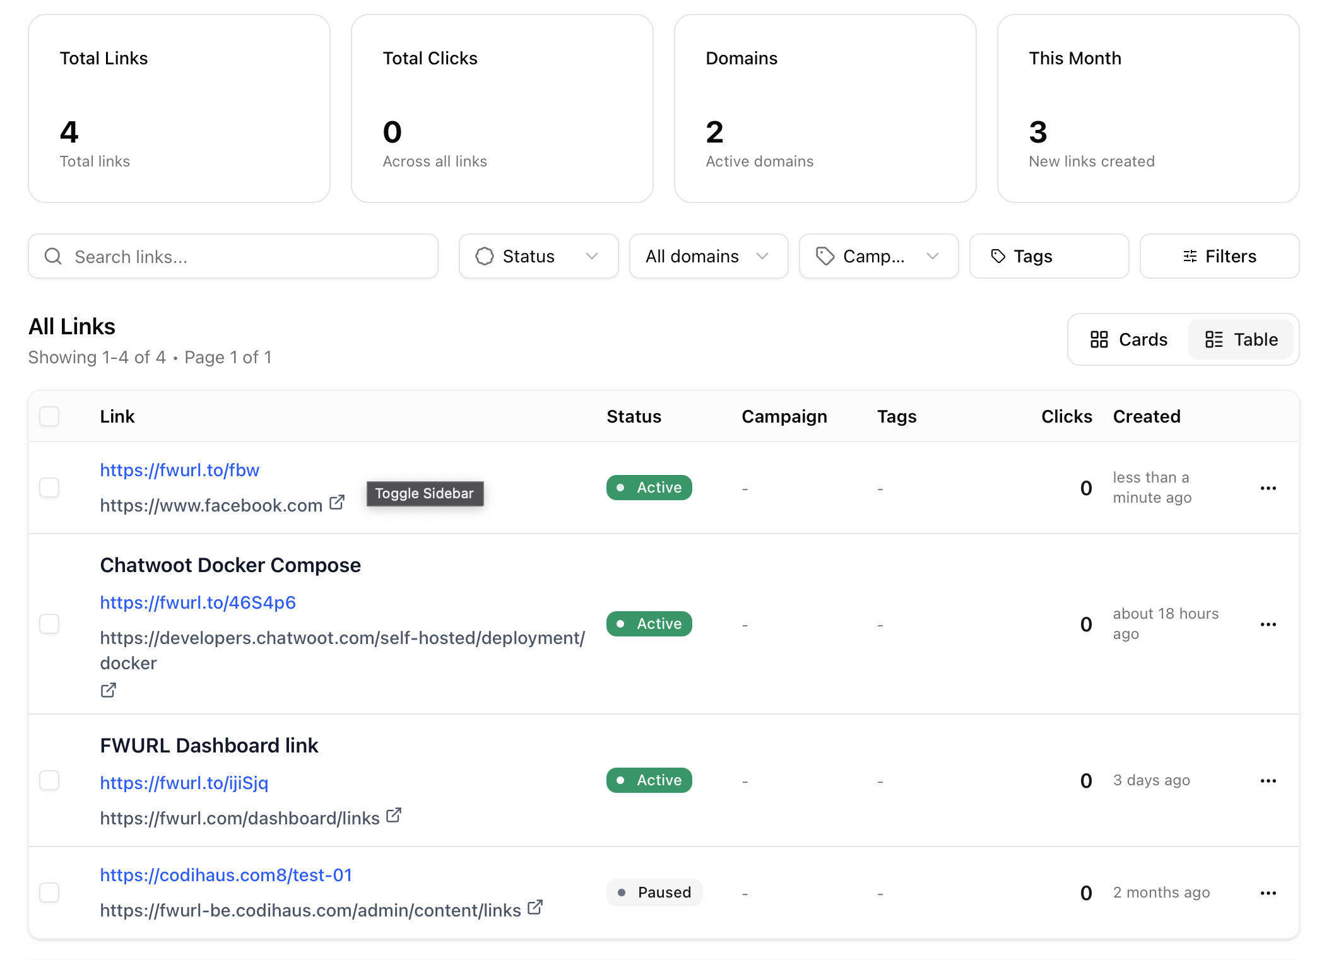
Task: Switch to Cards view
Action: click(1128, 339)
